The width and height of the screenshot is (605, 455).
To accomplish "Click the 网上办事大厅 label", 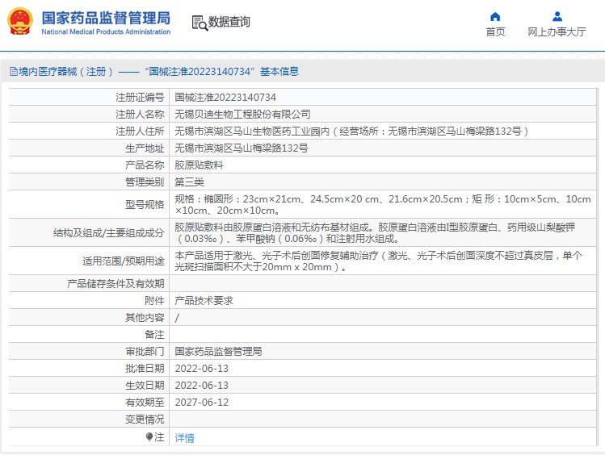I will [557, 32].
